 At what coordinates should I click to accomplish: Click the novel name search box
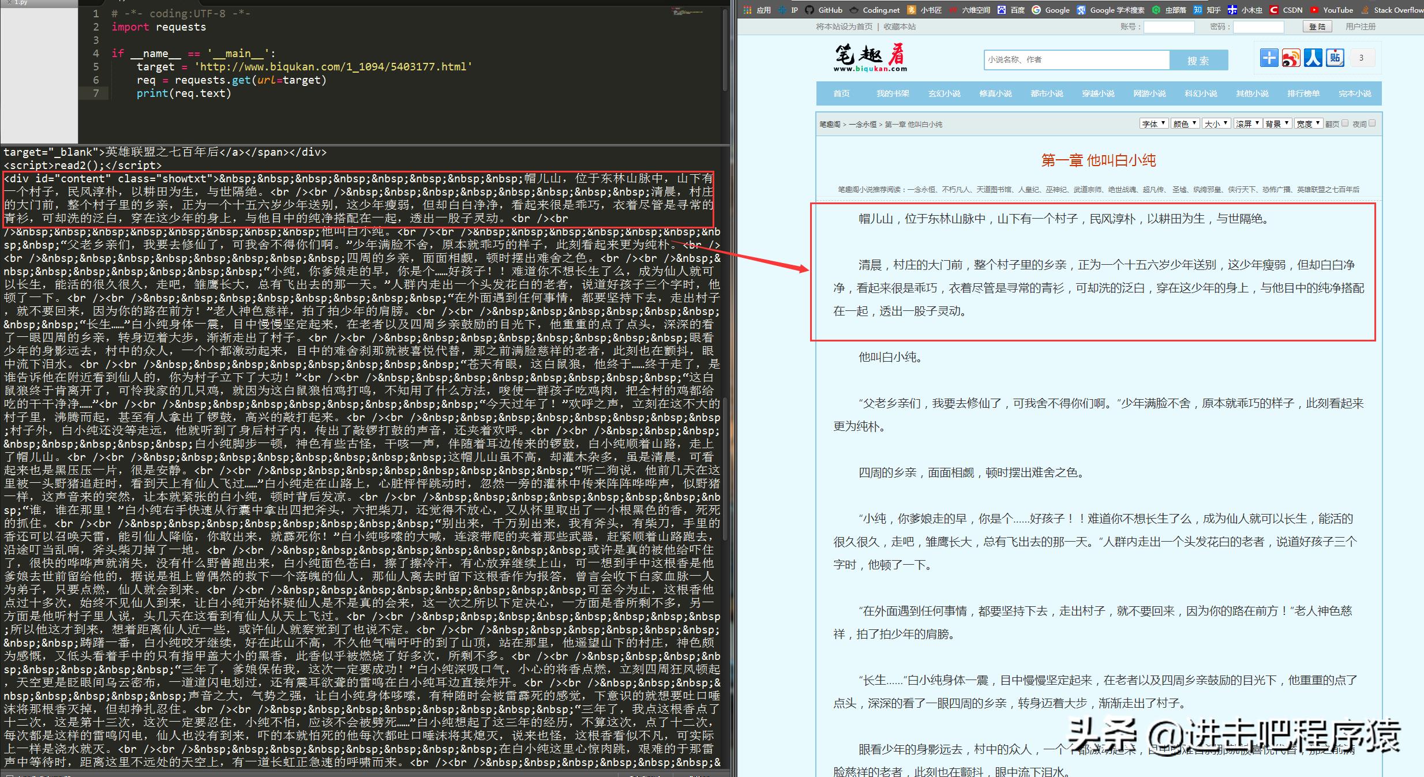tap(1077, 59)
